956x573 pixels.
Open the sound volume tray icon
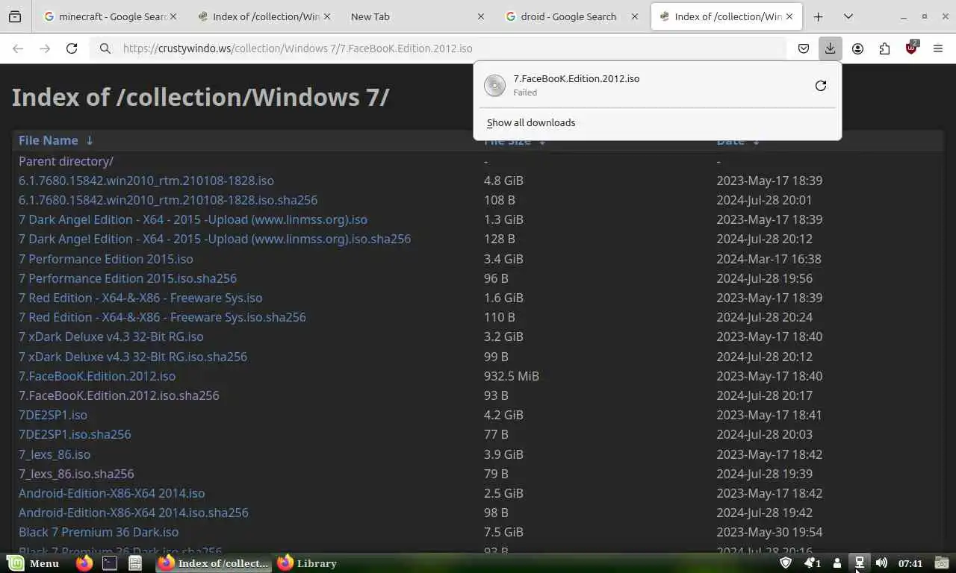[x=881, y=563]
